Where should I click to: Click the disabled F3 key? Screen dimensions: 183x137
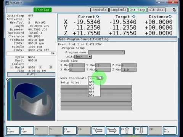coord(41,130)
